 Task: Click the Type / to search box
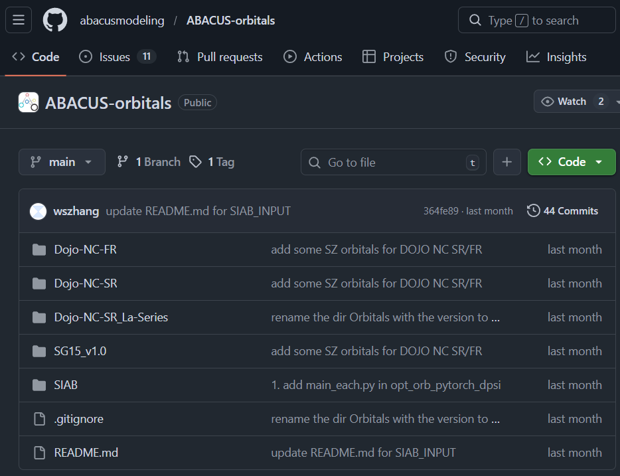coord(536,21)
